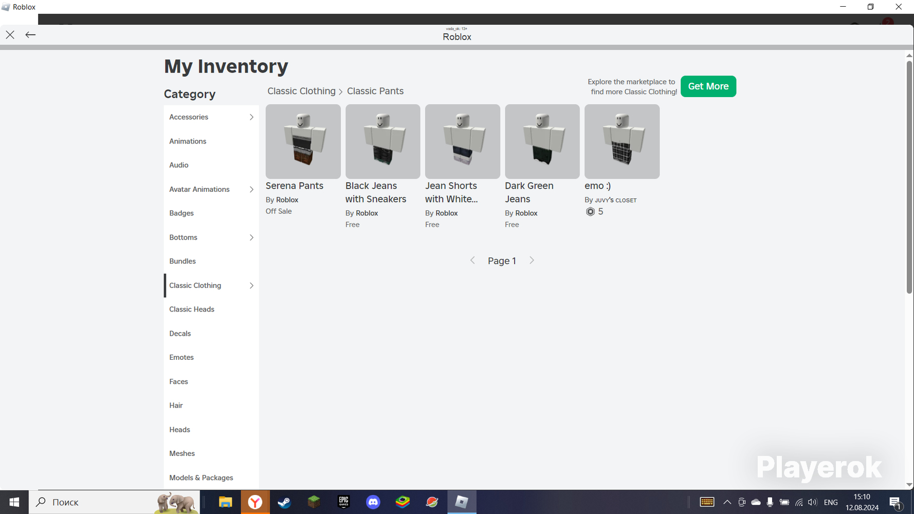
Task: Select the Accessories category
Action: coord(211,117)
